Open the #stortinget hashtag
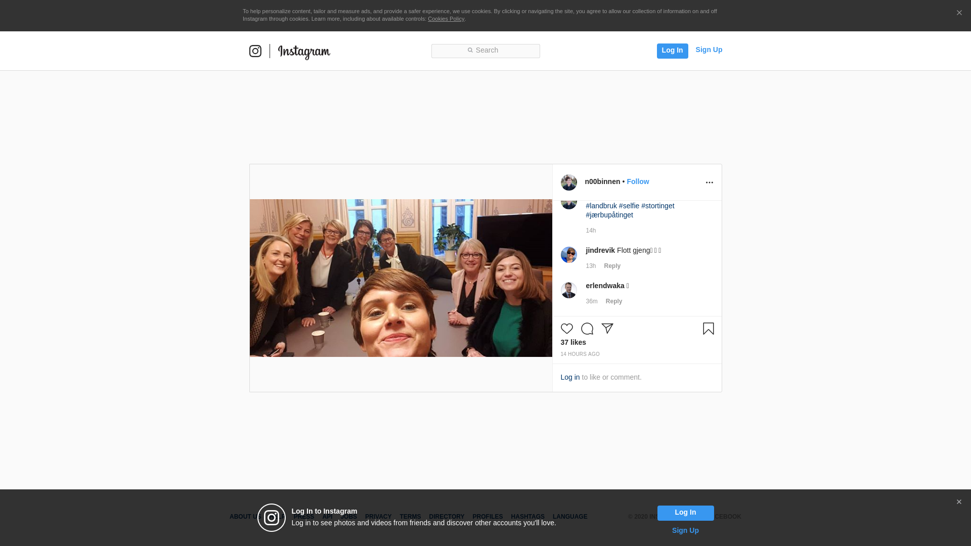 pos(657,206)
